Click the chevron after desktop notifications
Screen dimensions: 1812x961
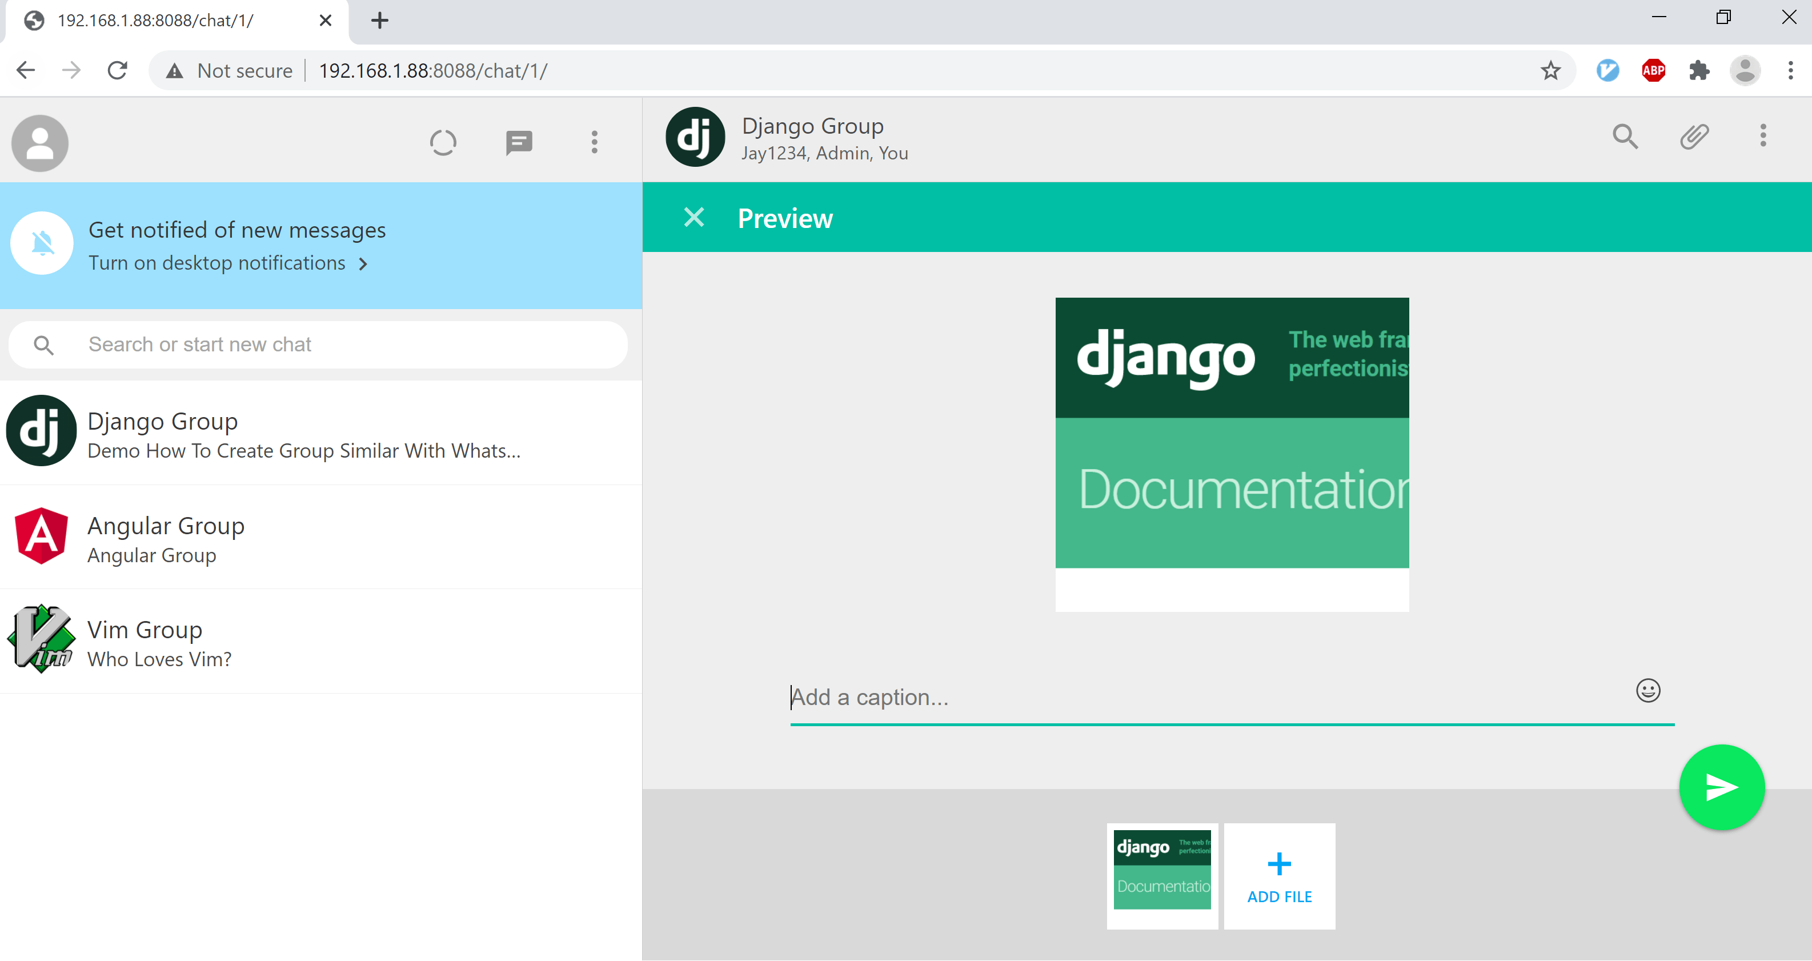click(363, 264)
